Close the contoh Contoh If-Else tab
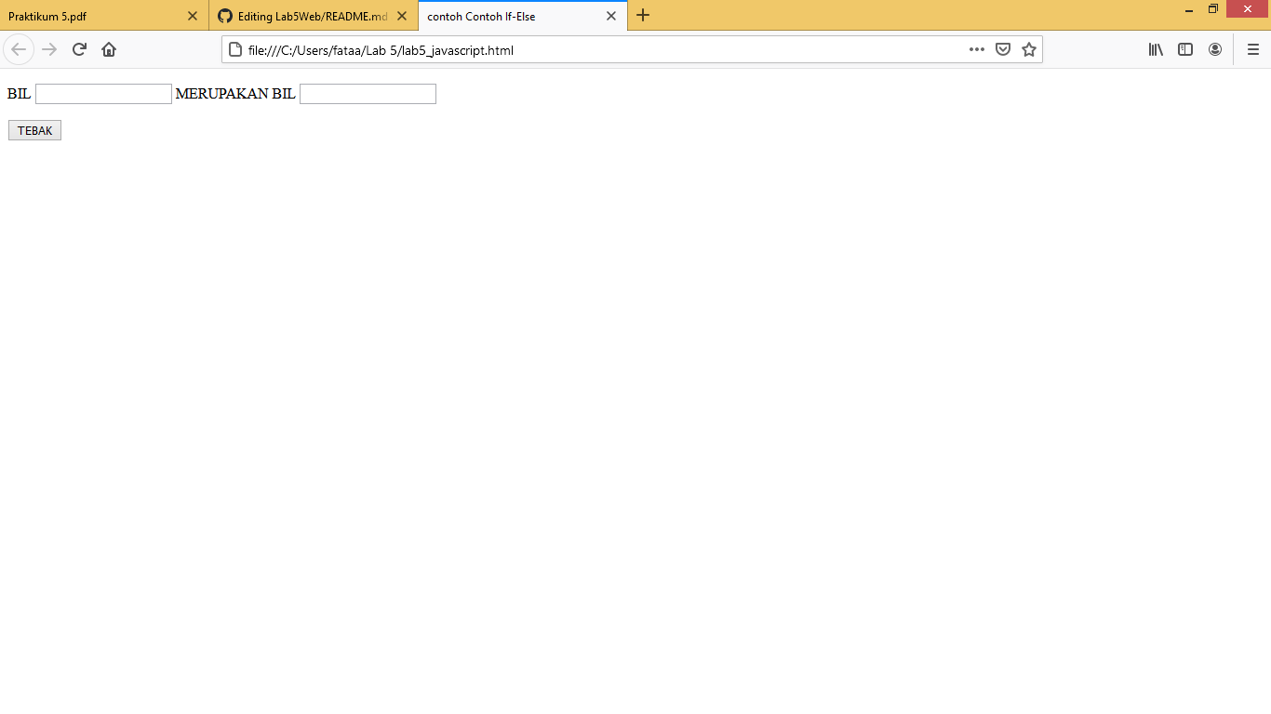Screen dimensions: 1271x714 (611, 16)
